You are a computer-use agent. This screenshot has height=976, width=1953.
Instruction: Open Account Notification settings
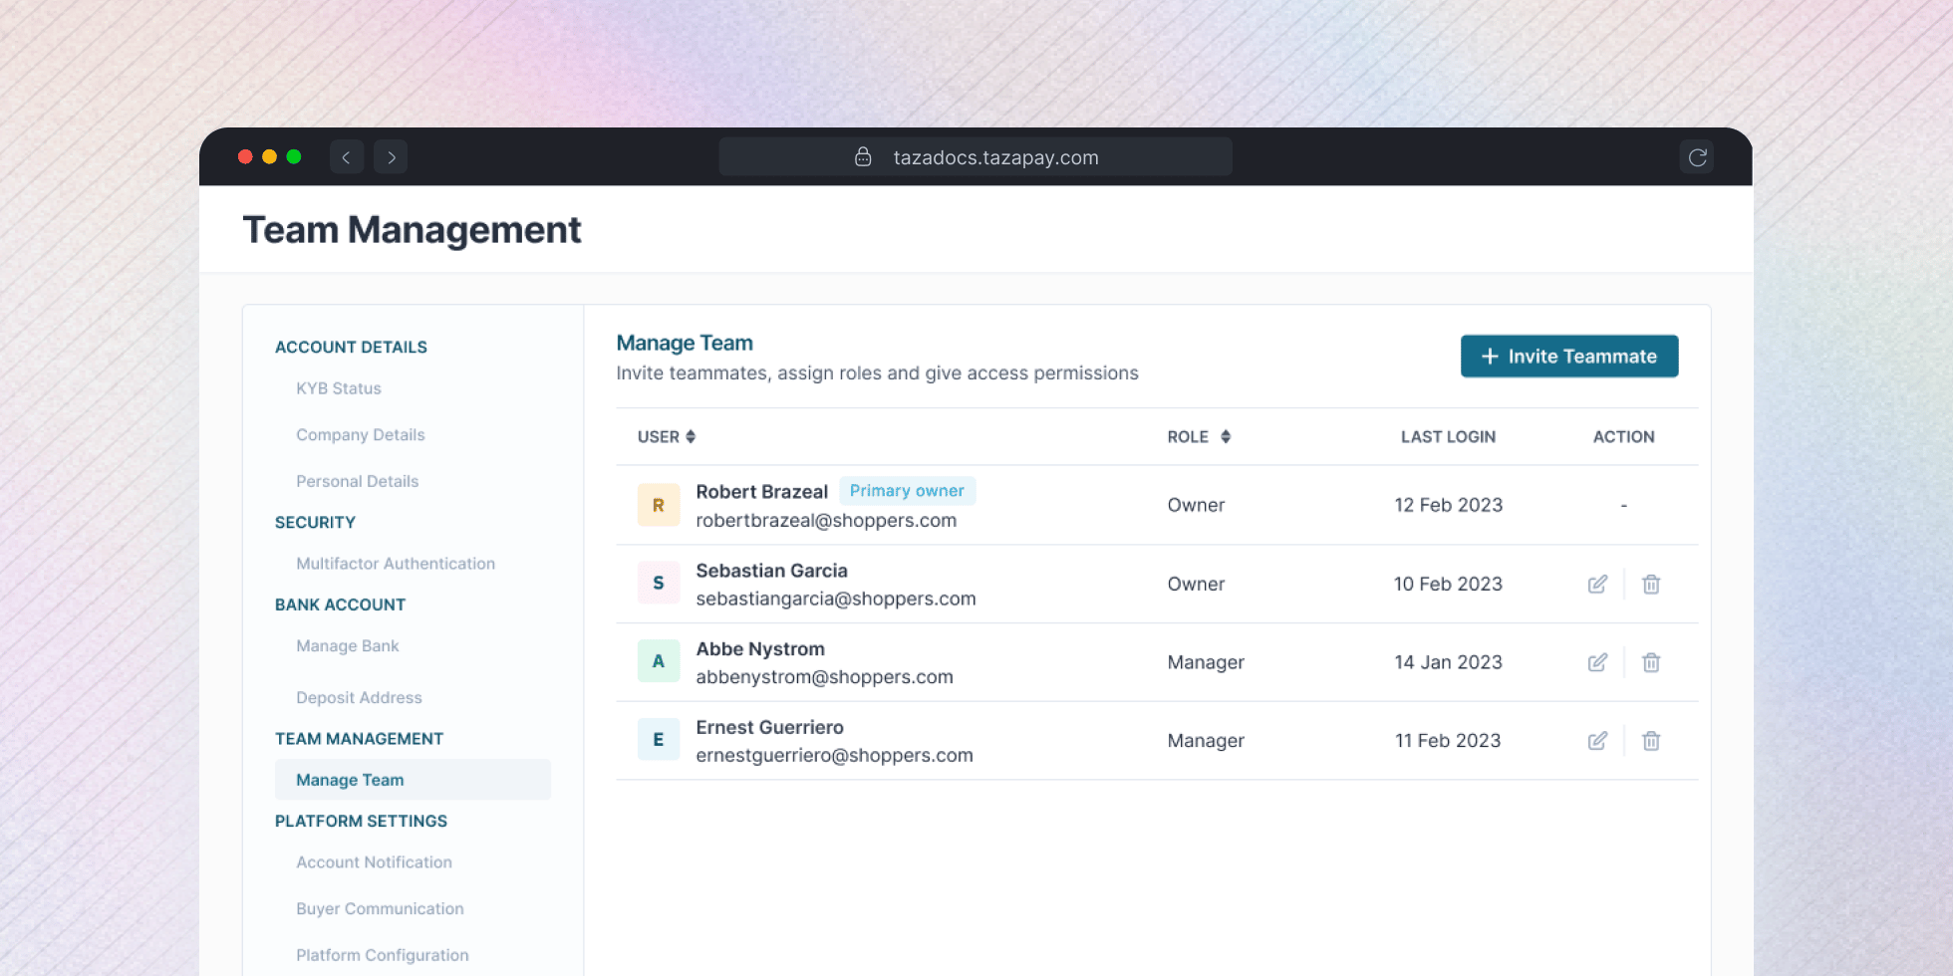point(374,862)
